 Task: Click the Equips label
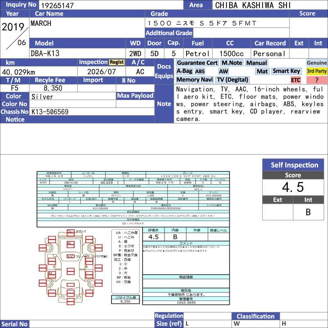point(164,76)
